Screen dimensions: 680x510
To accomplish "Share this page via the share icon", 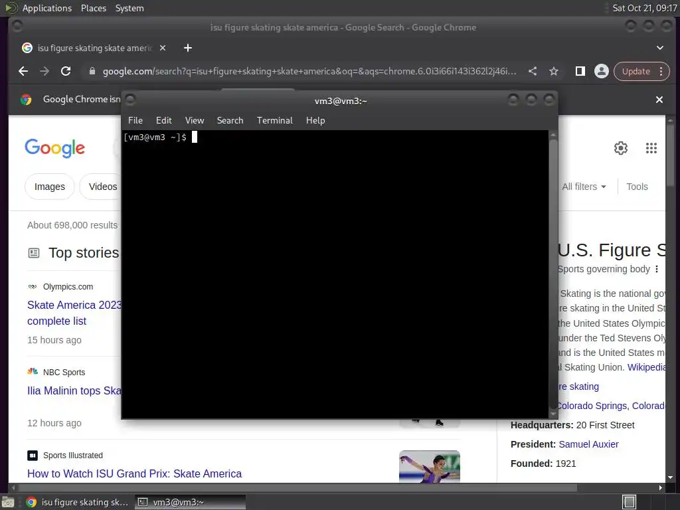I will (533, 71).
